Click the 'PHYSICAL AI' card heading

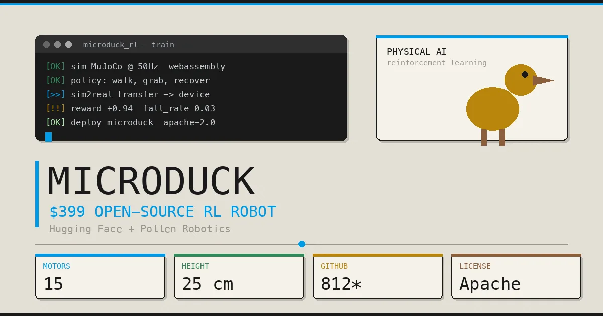point(417,52)
